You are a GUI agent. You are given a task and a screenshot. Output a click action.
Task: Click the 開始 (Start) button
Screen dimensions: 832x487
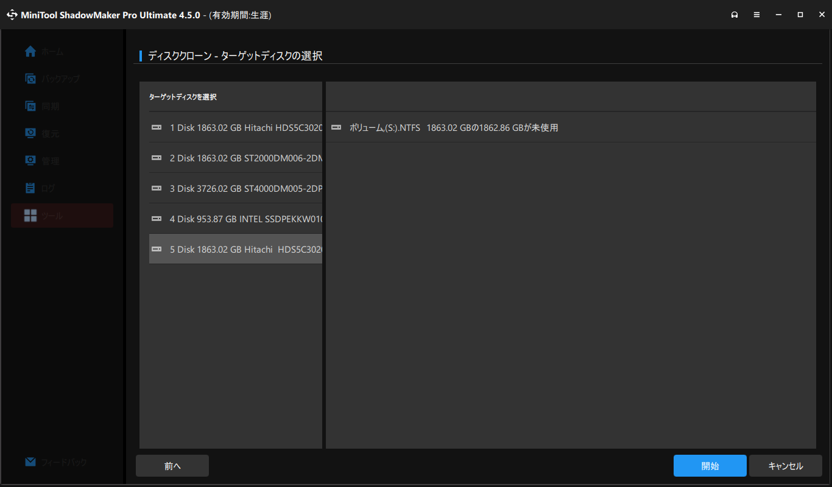pyautogui.click(x=710, y=466)
